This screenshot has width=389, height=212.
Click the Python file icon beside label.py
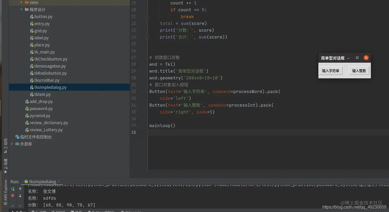click(31, 38)
